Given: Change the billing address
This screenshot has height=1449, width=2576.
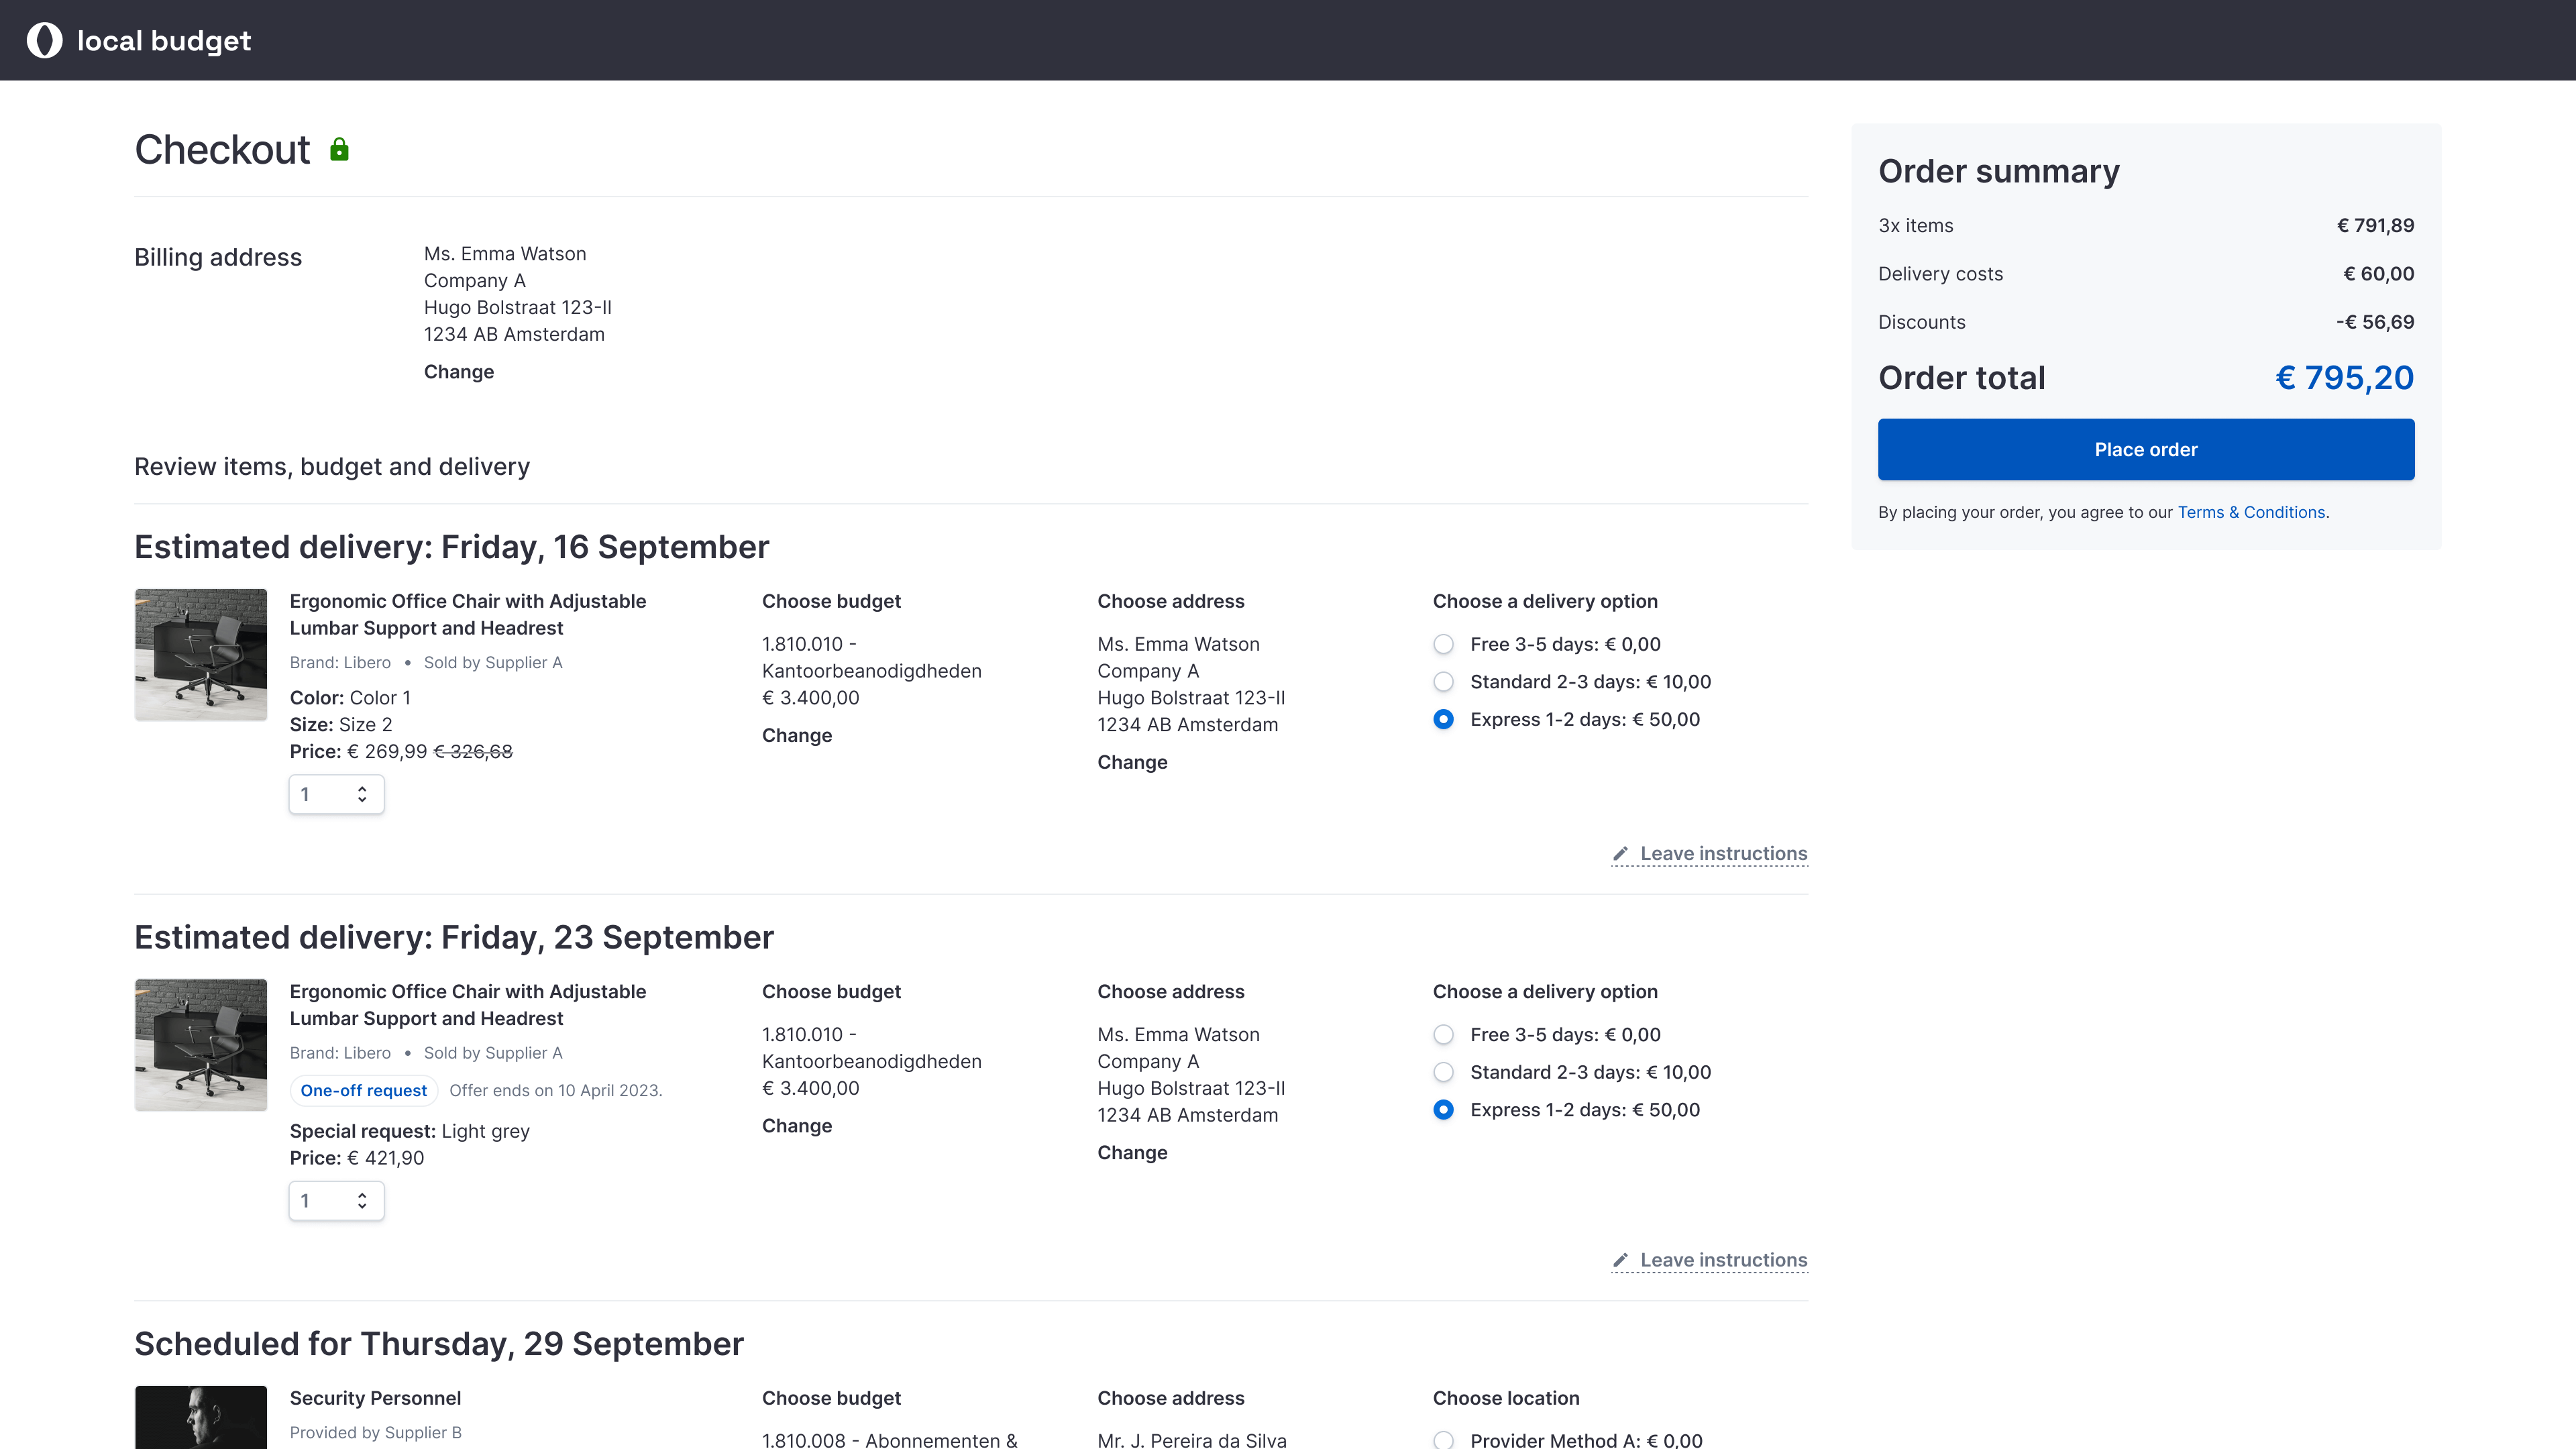Looking at the screenshot, I should [x=459, y=372].
